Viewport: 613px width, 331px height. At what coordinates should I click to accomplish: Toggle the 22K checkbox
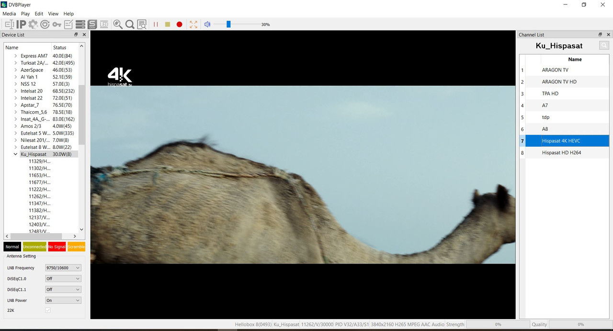(x=47, y=310)
